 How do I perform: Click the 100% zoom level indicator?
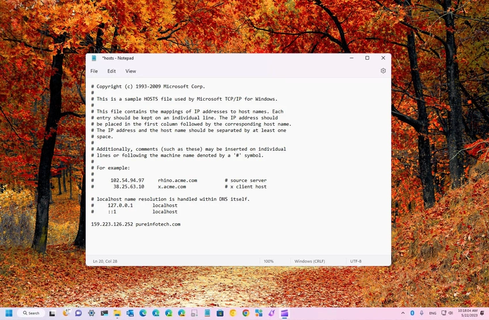click(x=268, y=261)
